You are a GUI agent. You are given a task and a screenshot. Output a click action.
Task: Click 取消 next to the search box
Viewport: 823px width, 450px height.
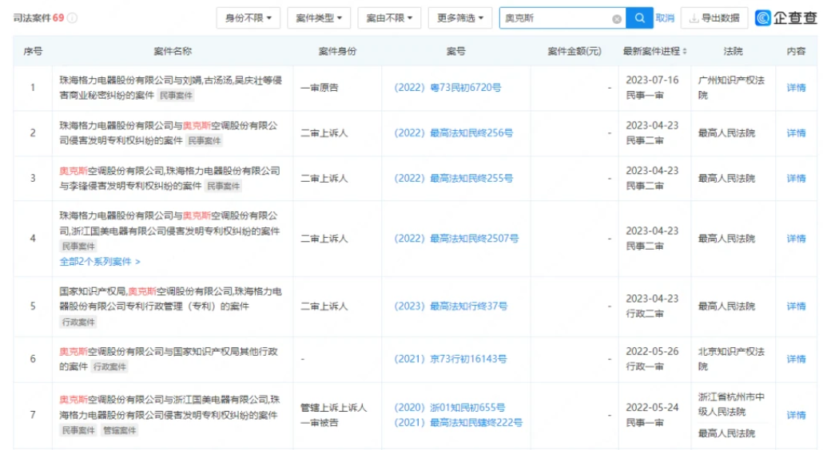[x=665, y=18]
